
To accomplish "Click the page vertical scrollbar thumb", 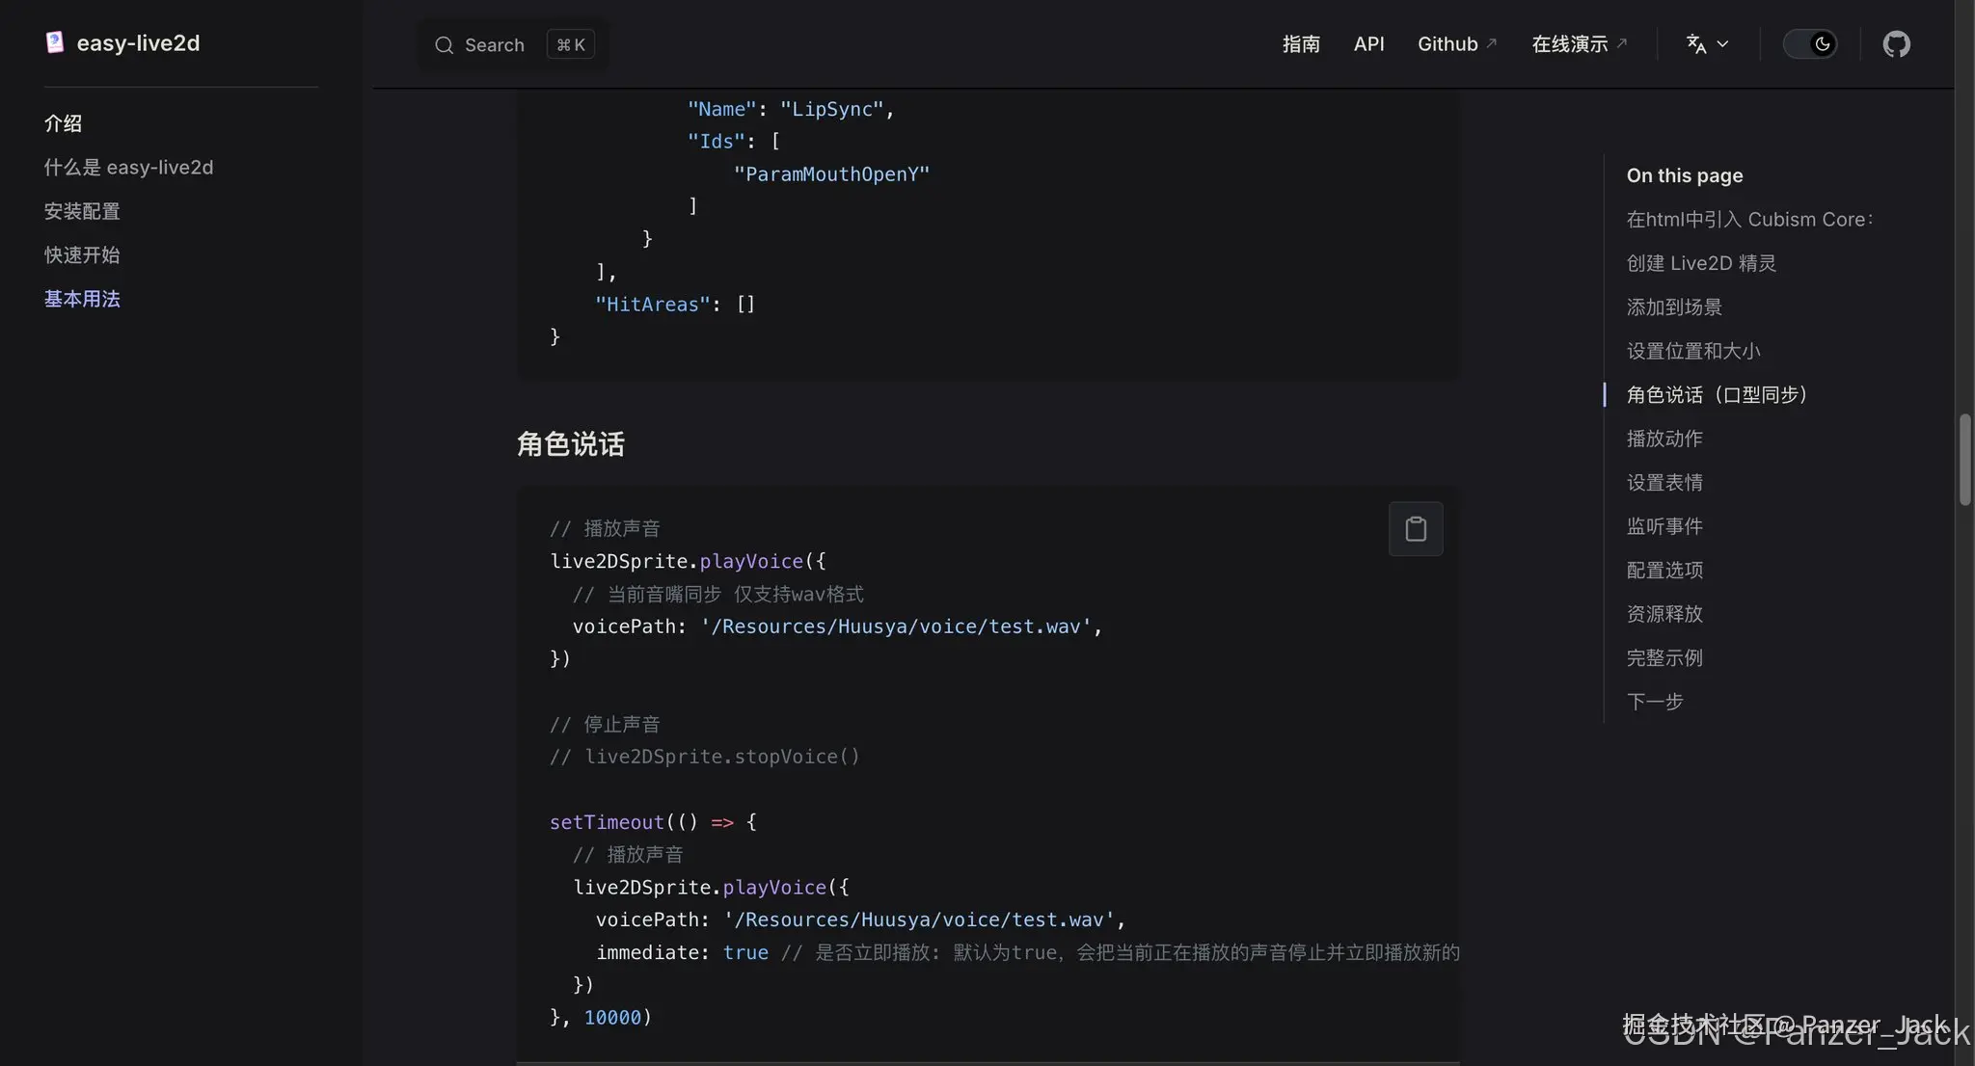I will click(1964, 460).
